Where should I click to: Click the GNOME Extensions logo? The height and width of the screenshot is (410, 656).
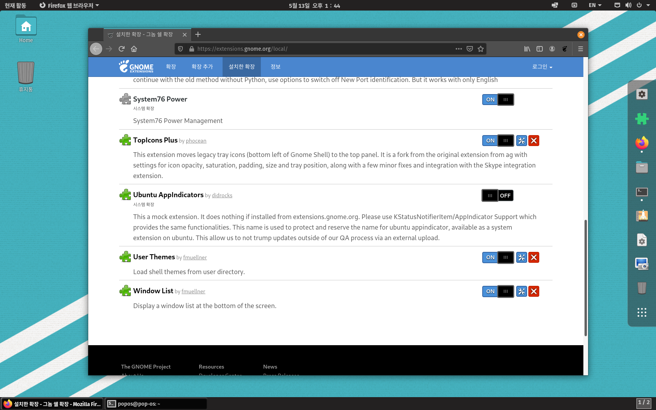(x=136, y=66)
